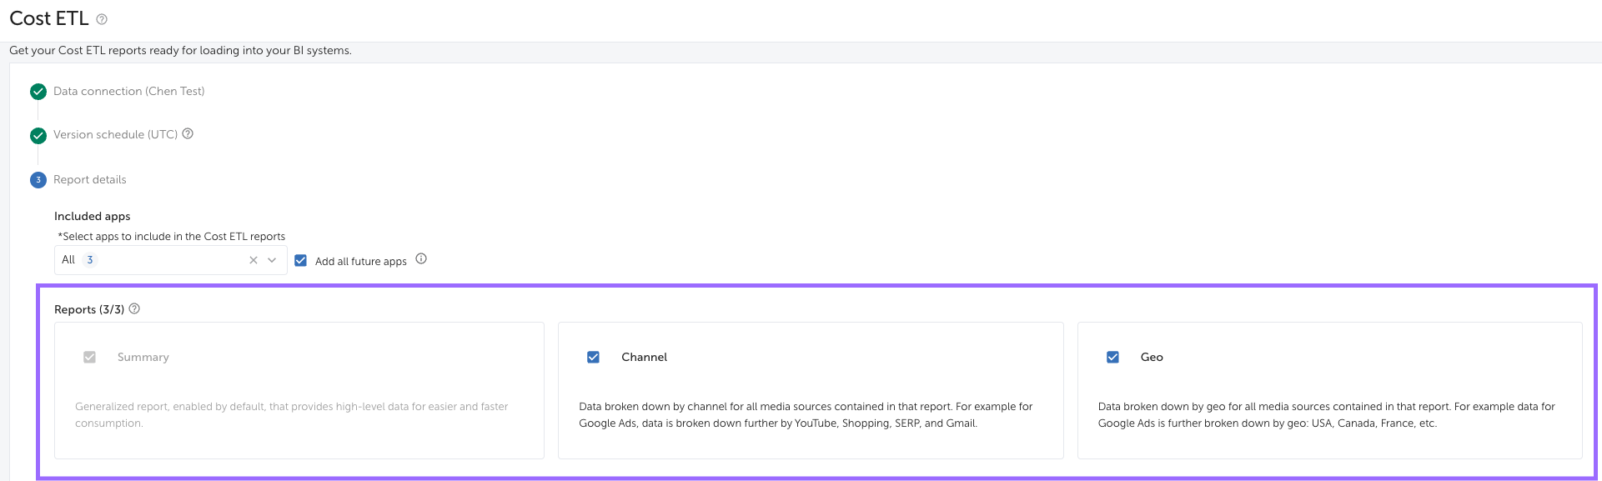Expand the Version schedule (UTC) step
The width and height of the screenshot is (1602, 481).
[x=115, y=135]
